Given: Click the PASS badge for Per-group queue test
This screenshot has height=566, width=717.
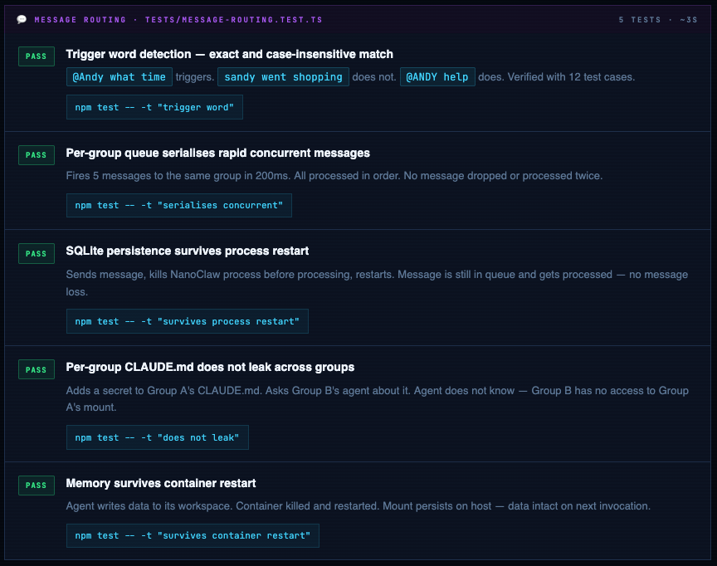Looking at the screenshot, I should 36,154.
